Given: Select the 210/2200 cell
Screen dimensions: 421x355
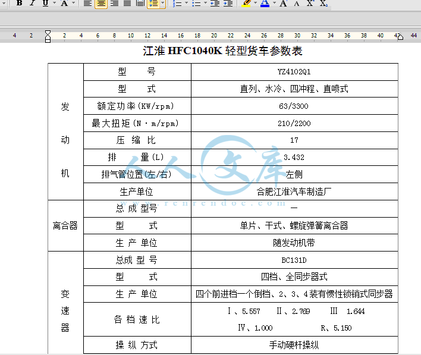Looking at the screenshot, I should tap(294, 123).
